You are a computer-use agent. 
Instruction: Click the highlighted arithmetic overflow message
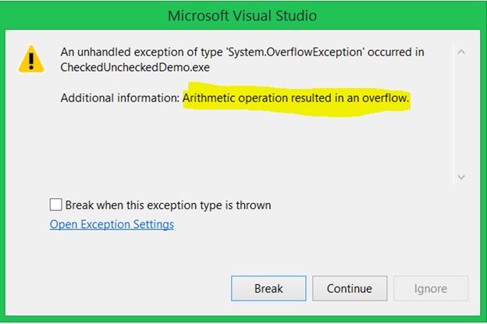point(297,99)
